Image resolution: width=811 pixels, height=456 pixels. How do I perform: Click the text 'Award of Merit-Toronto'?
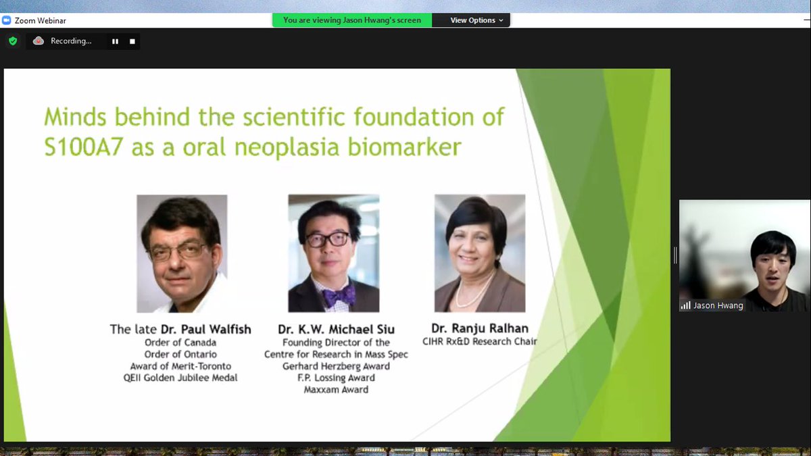180,366
